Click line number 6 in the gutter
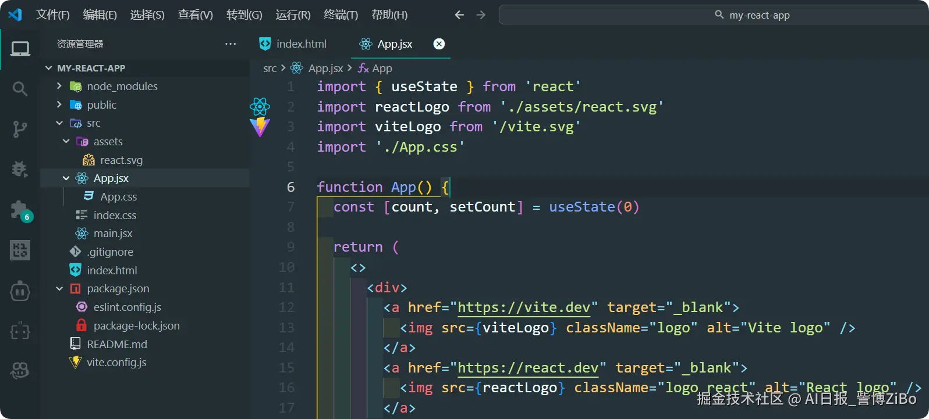The width and height of the screenshot is (929, 419). pos(290,187)
